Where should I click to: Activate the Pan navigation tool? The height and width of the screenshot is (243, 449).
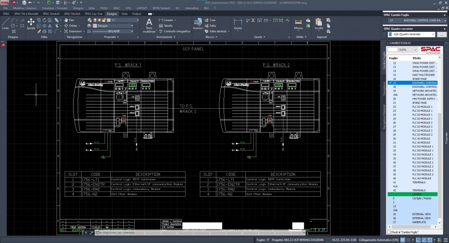(x=69, y=20)
